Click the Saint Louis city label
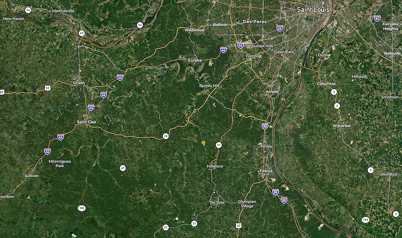402x238 pixels. [313, 10]
